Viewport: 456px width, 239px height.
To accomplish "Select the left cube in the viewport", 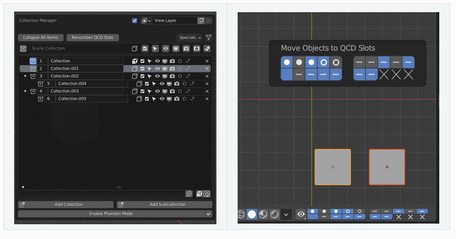I will tap(333, 167).
